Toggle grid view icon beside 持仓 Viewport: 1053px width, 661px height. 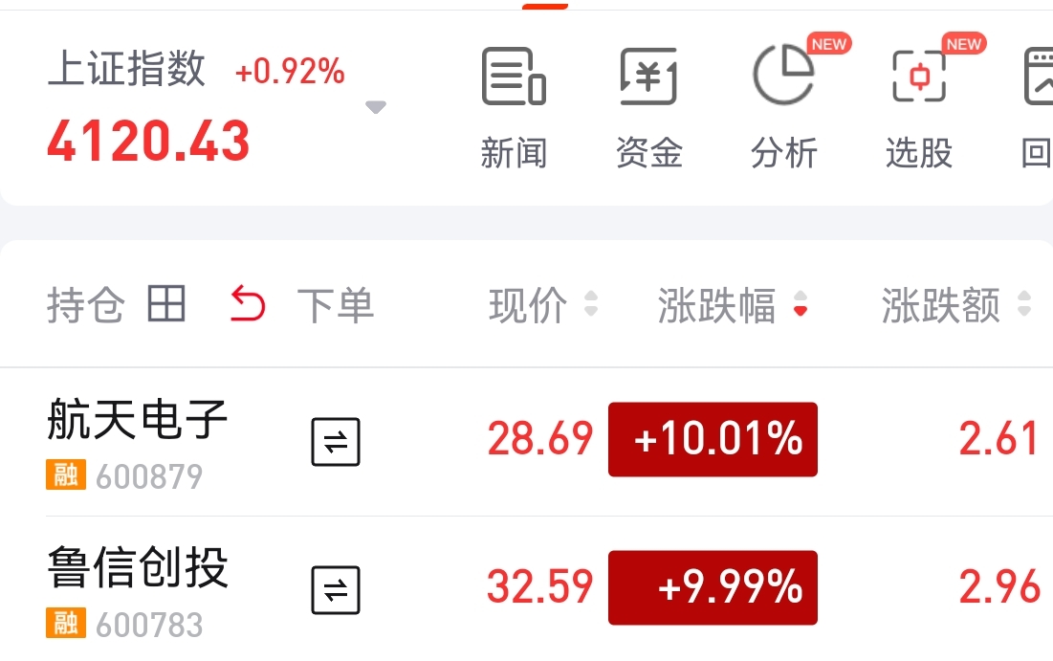165,303
